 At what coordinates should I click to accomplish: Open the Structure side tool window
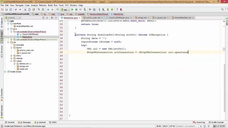pyautogui.click(x=2, y=52)
